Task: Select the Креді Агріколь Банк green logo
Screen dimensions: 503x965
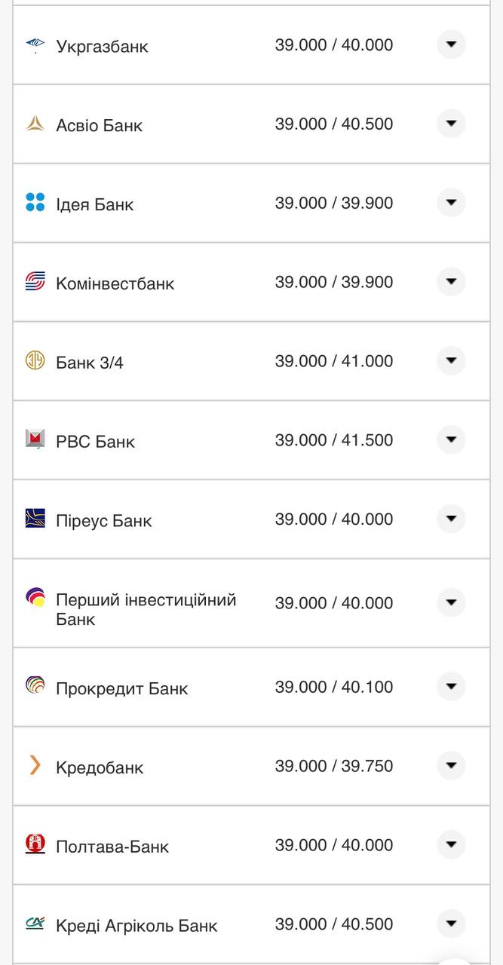Action: 34,924
